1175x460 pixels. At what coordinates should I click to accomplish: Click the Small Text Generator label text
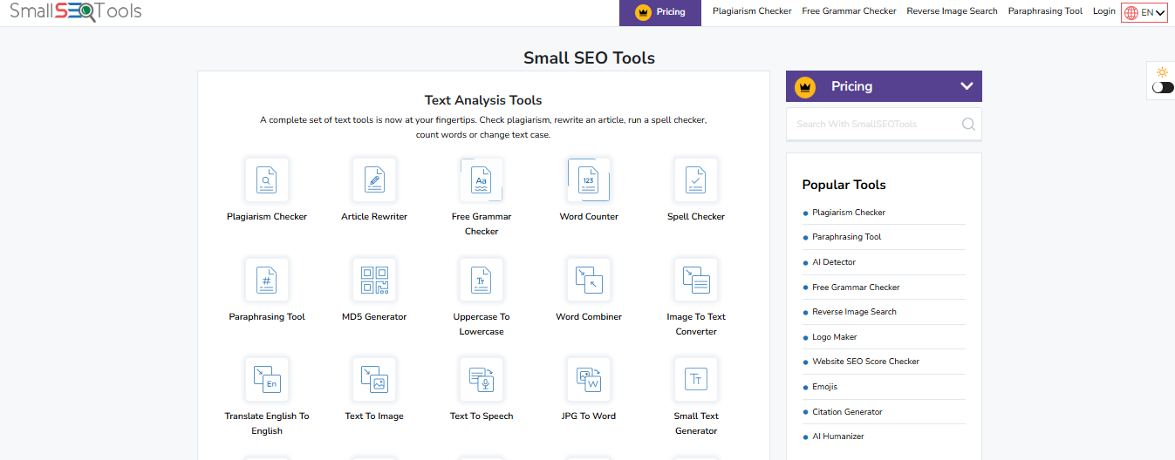pyautogui.click(x=696, y=423)
